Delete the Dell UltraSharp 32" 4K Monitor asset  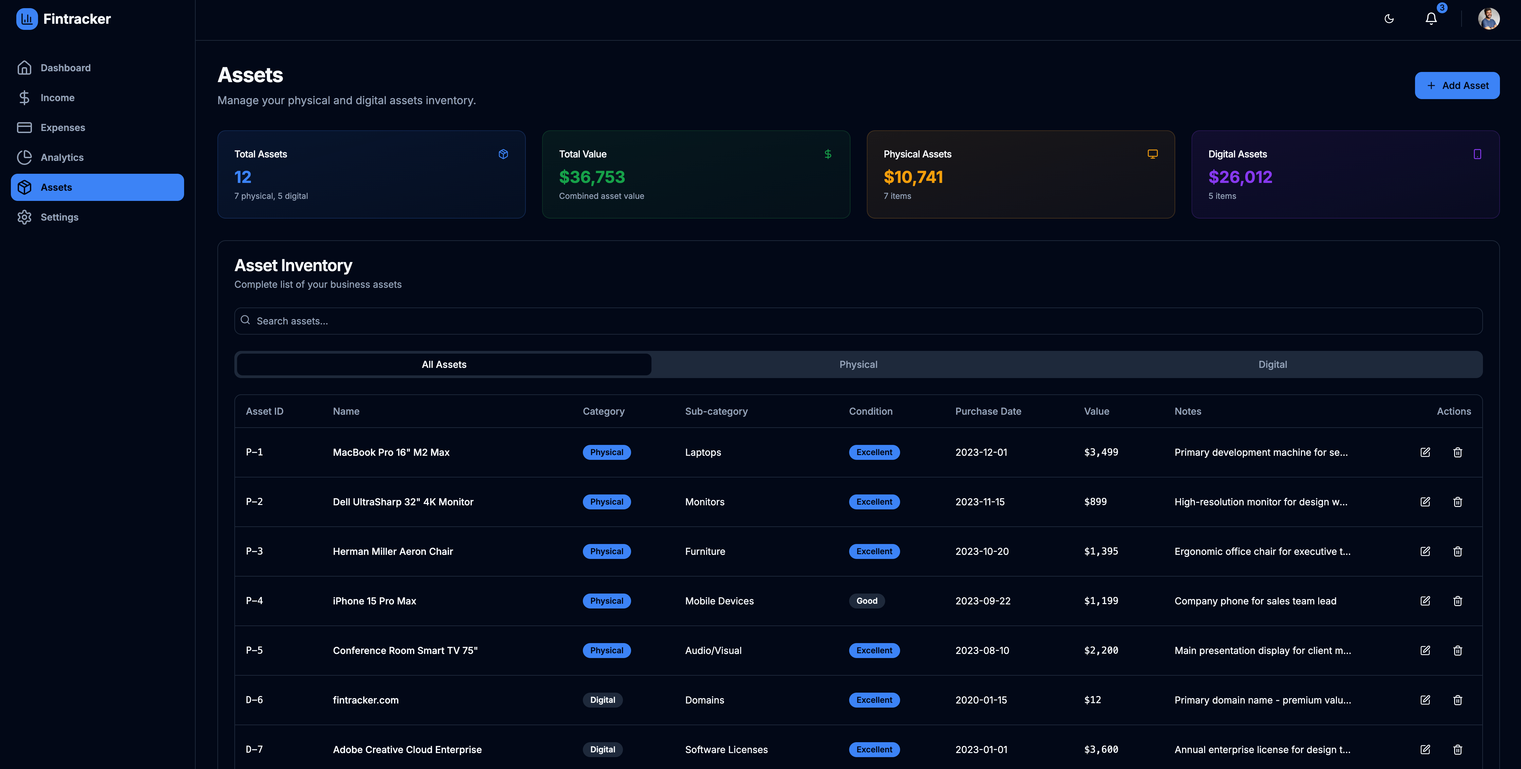pos(1457,502)
